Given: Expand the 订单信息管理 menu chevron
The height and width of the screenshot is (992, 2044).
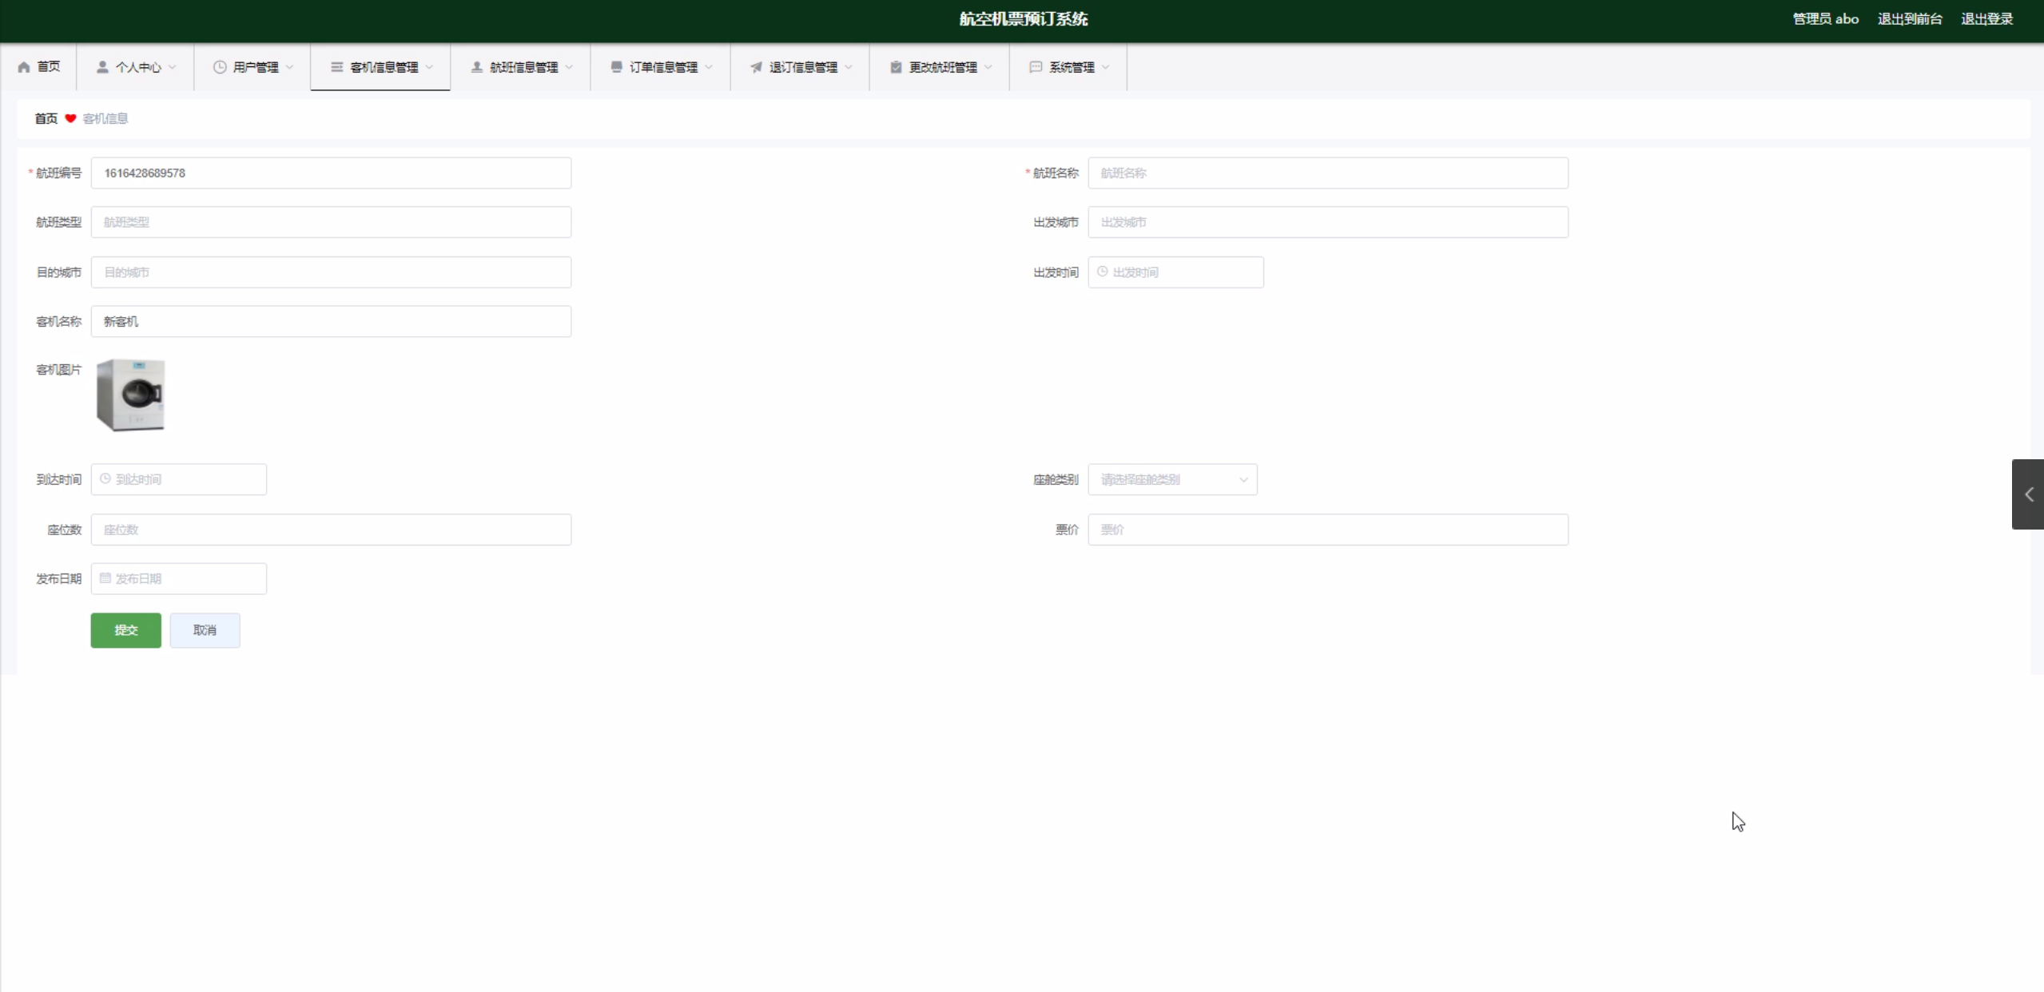Looking at the screenshot, I should click(709, 67).
